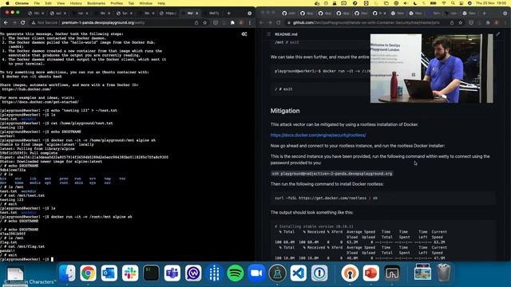The height and width of the screenshot is (287, 511).
Task: Open the File menu
Action: (37, 3)
